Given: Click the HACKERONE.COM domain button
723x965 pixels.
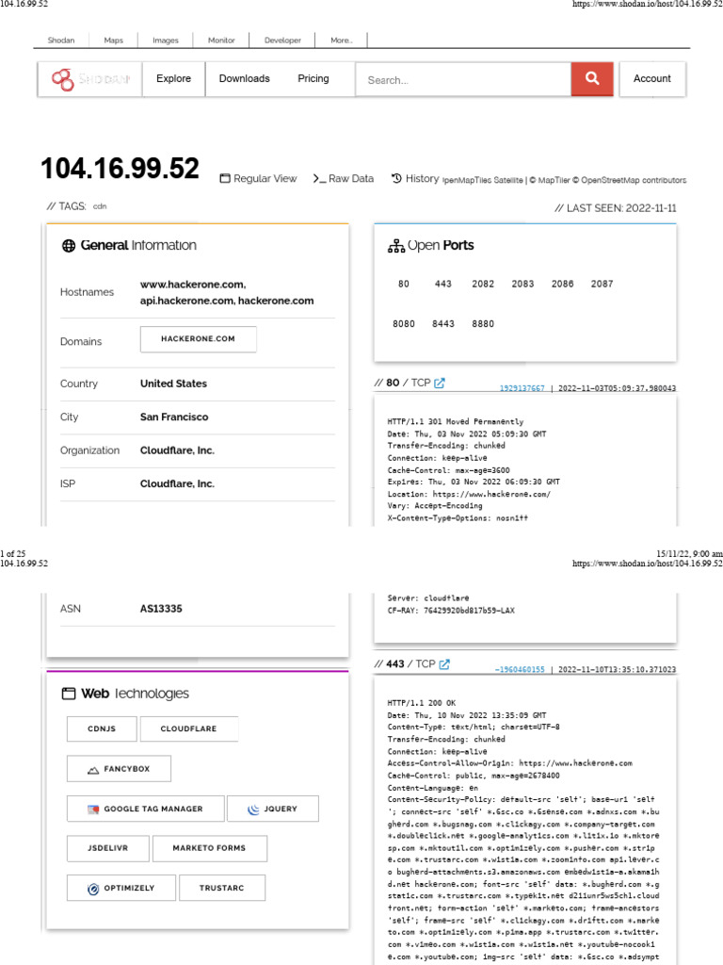Looking at the screenshot, I should pos(198,339).
